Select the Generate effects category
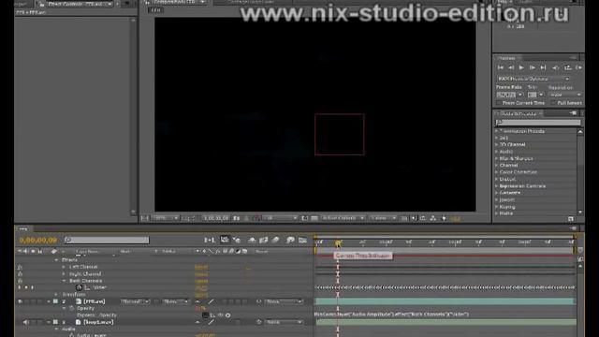Screen dimensions: 599x337 point(509,193)
